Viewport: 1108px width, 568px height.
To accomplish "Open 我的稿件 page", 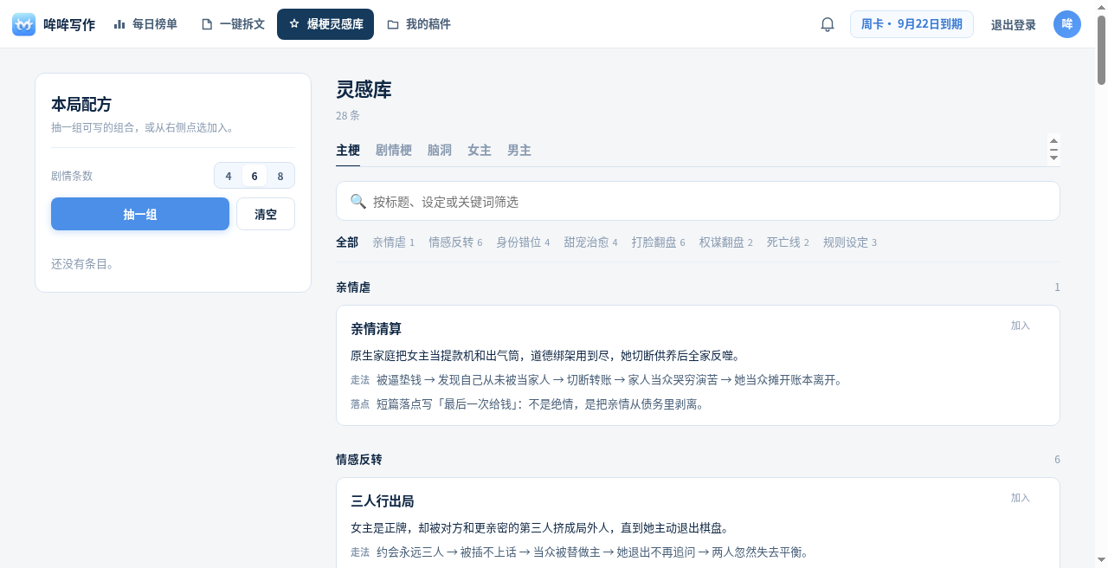I will tap(419, 24).
